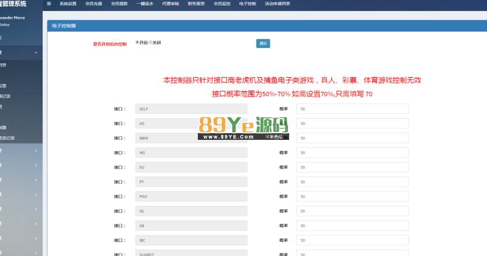Open the 会员充值 top menu
The image size is (487, 256).
tap(94, 4)
